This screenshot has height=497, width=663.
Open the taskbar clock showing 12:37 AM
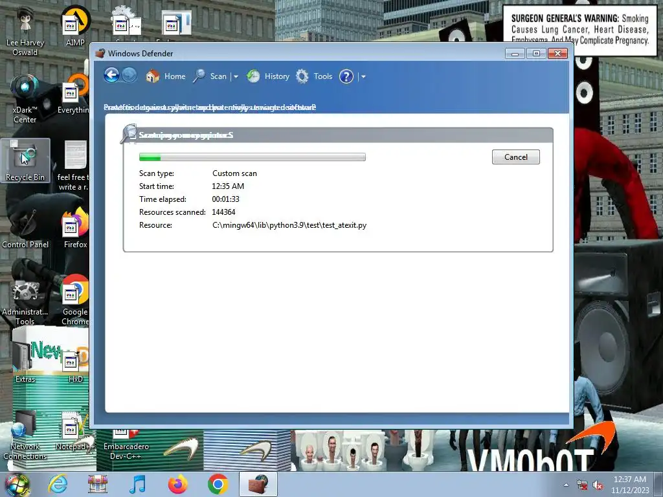click(629, 485)
